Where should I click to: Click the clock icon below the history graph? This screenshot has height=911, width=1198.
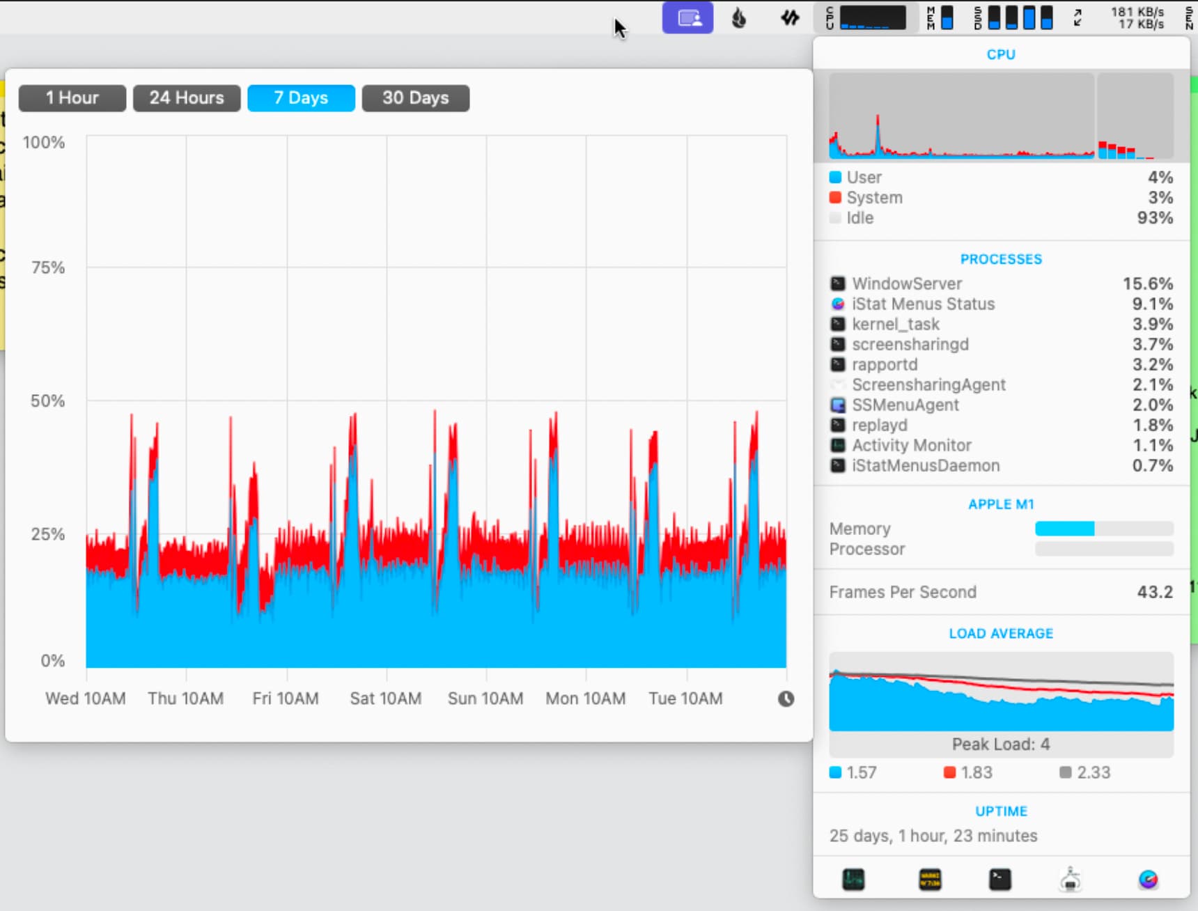coord(786,699)
